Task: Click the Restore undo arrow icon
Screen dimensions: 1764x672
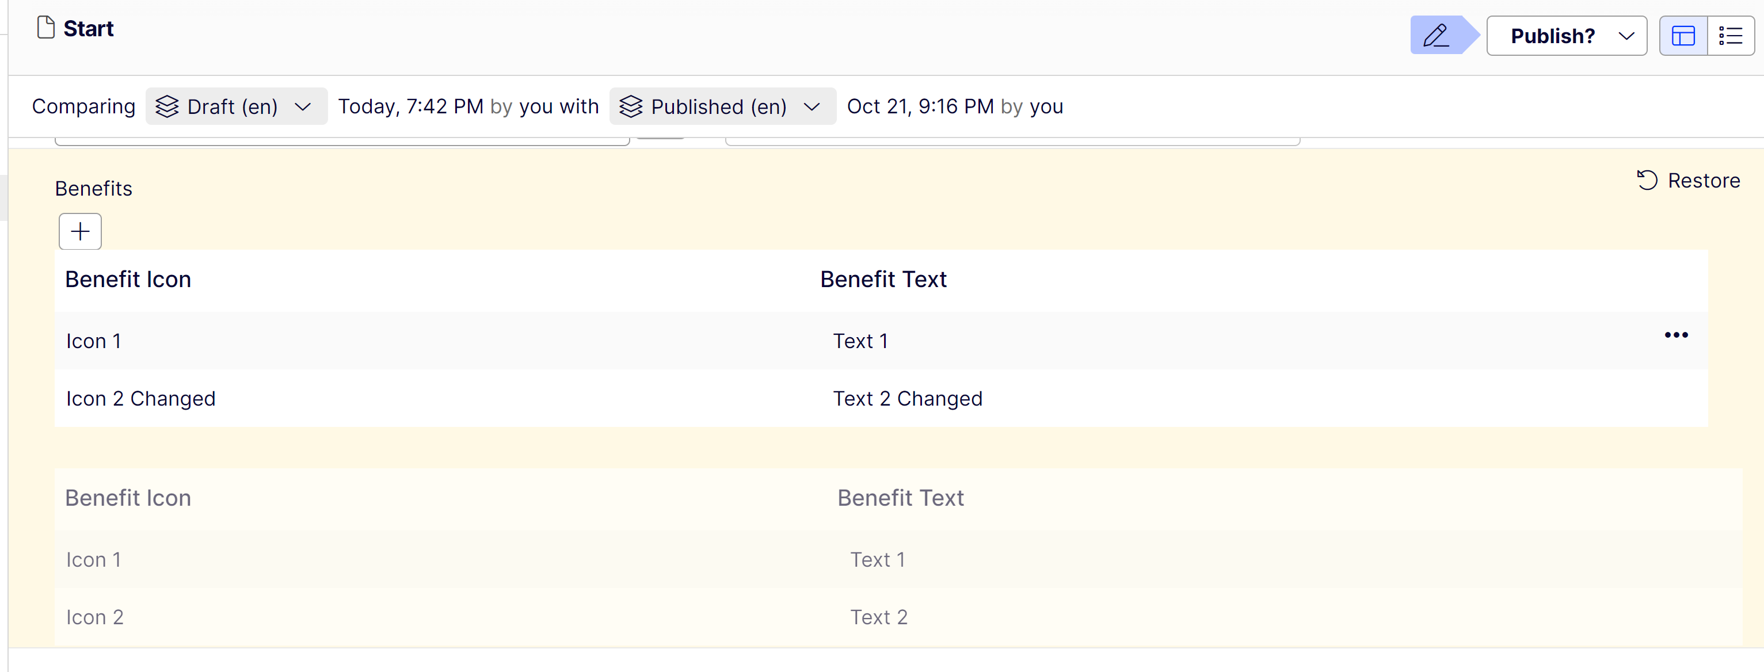Action: [1647, 181]
